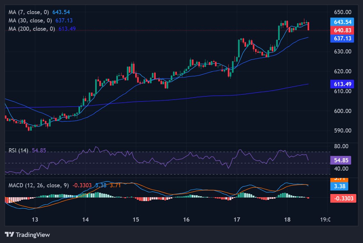
Task: Click the 80.00 RSI scale label
Action: (x=341, y=146)
